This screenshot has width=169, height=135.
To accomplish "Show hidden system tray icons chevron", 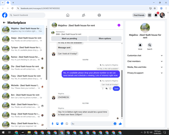I will (142, 132).
